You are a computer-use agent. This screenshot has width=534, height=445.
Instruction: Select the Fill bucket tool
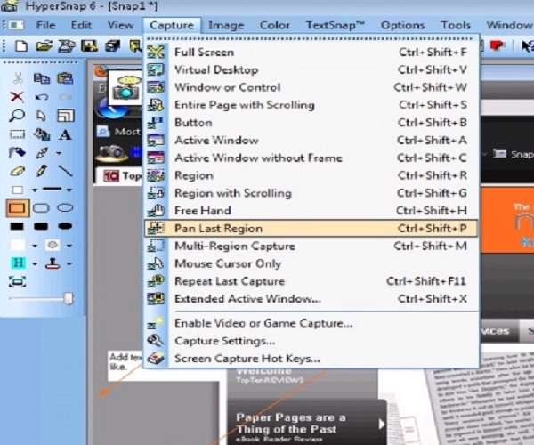coord(17,153)
